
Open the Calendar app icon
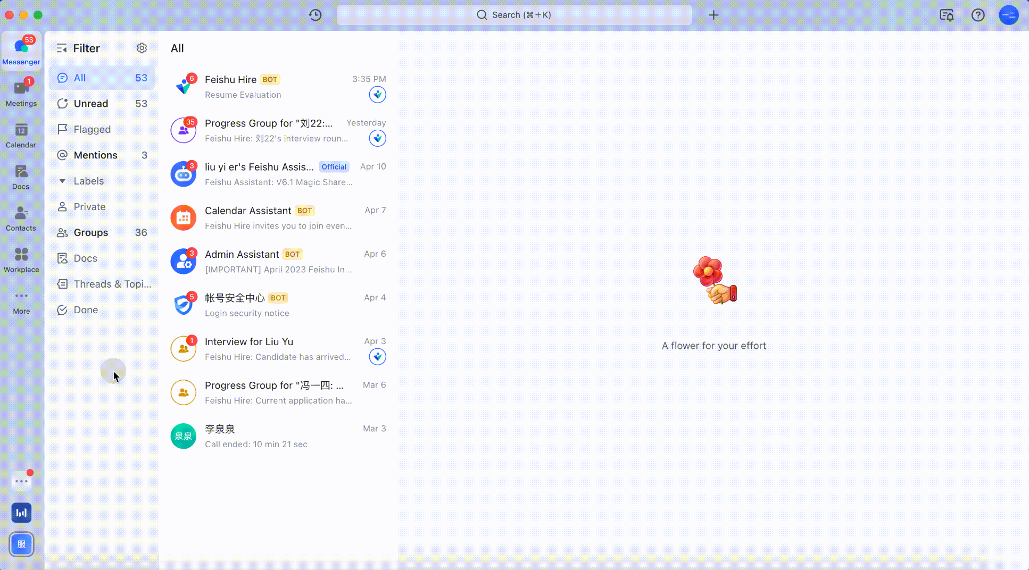[21, 135]
